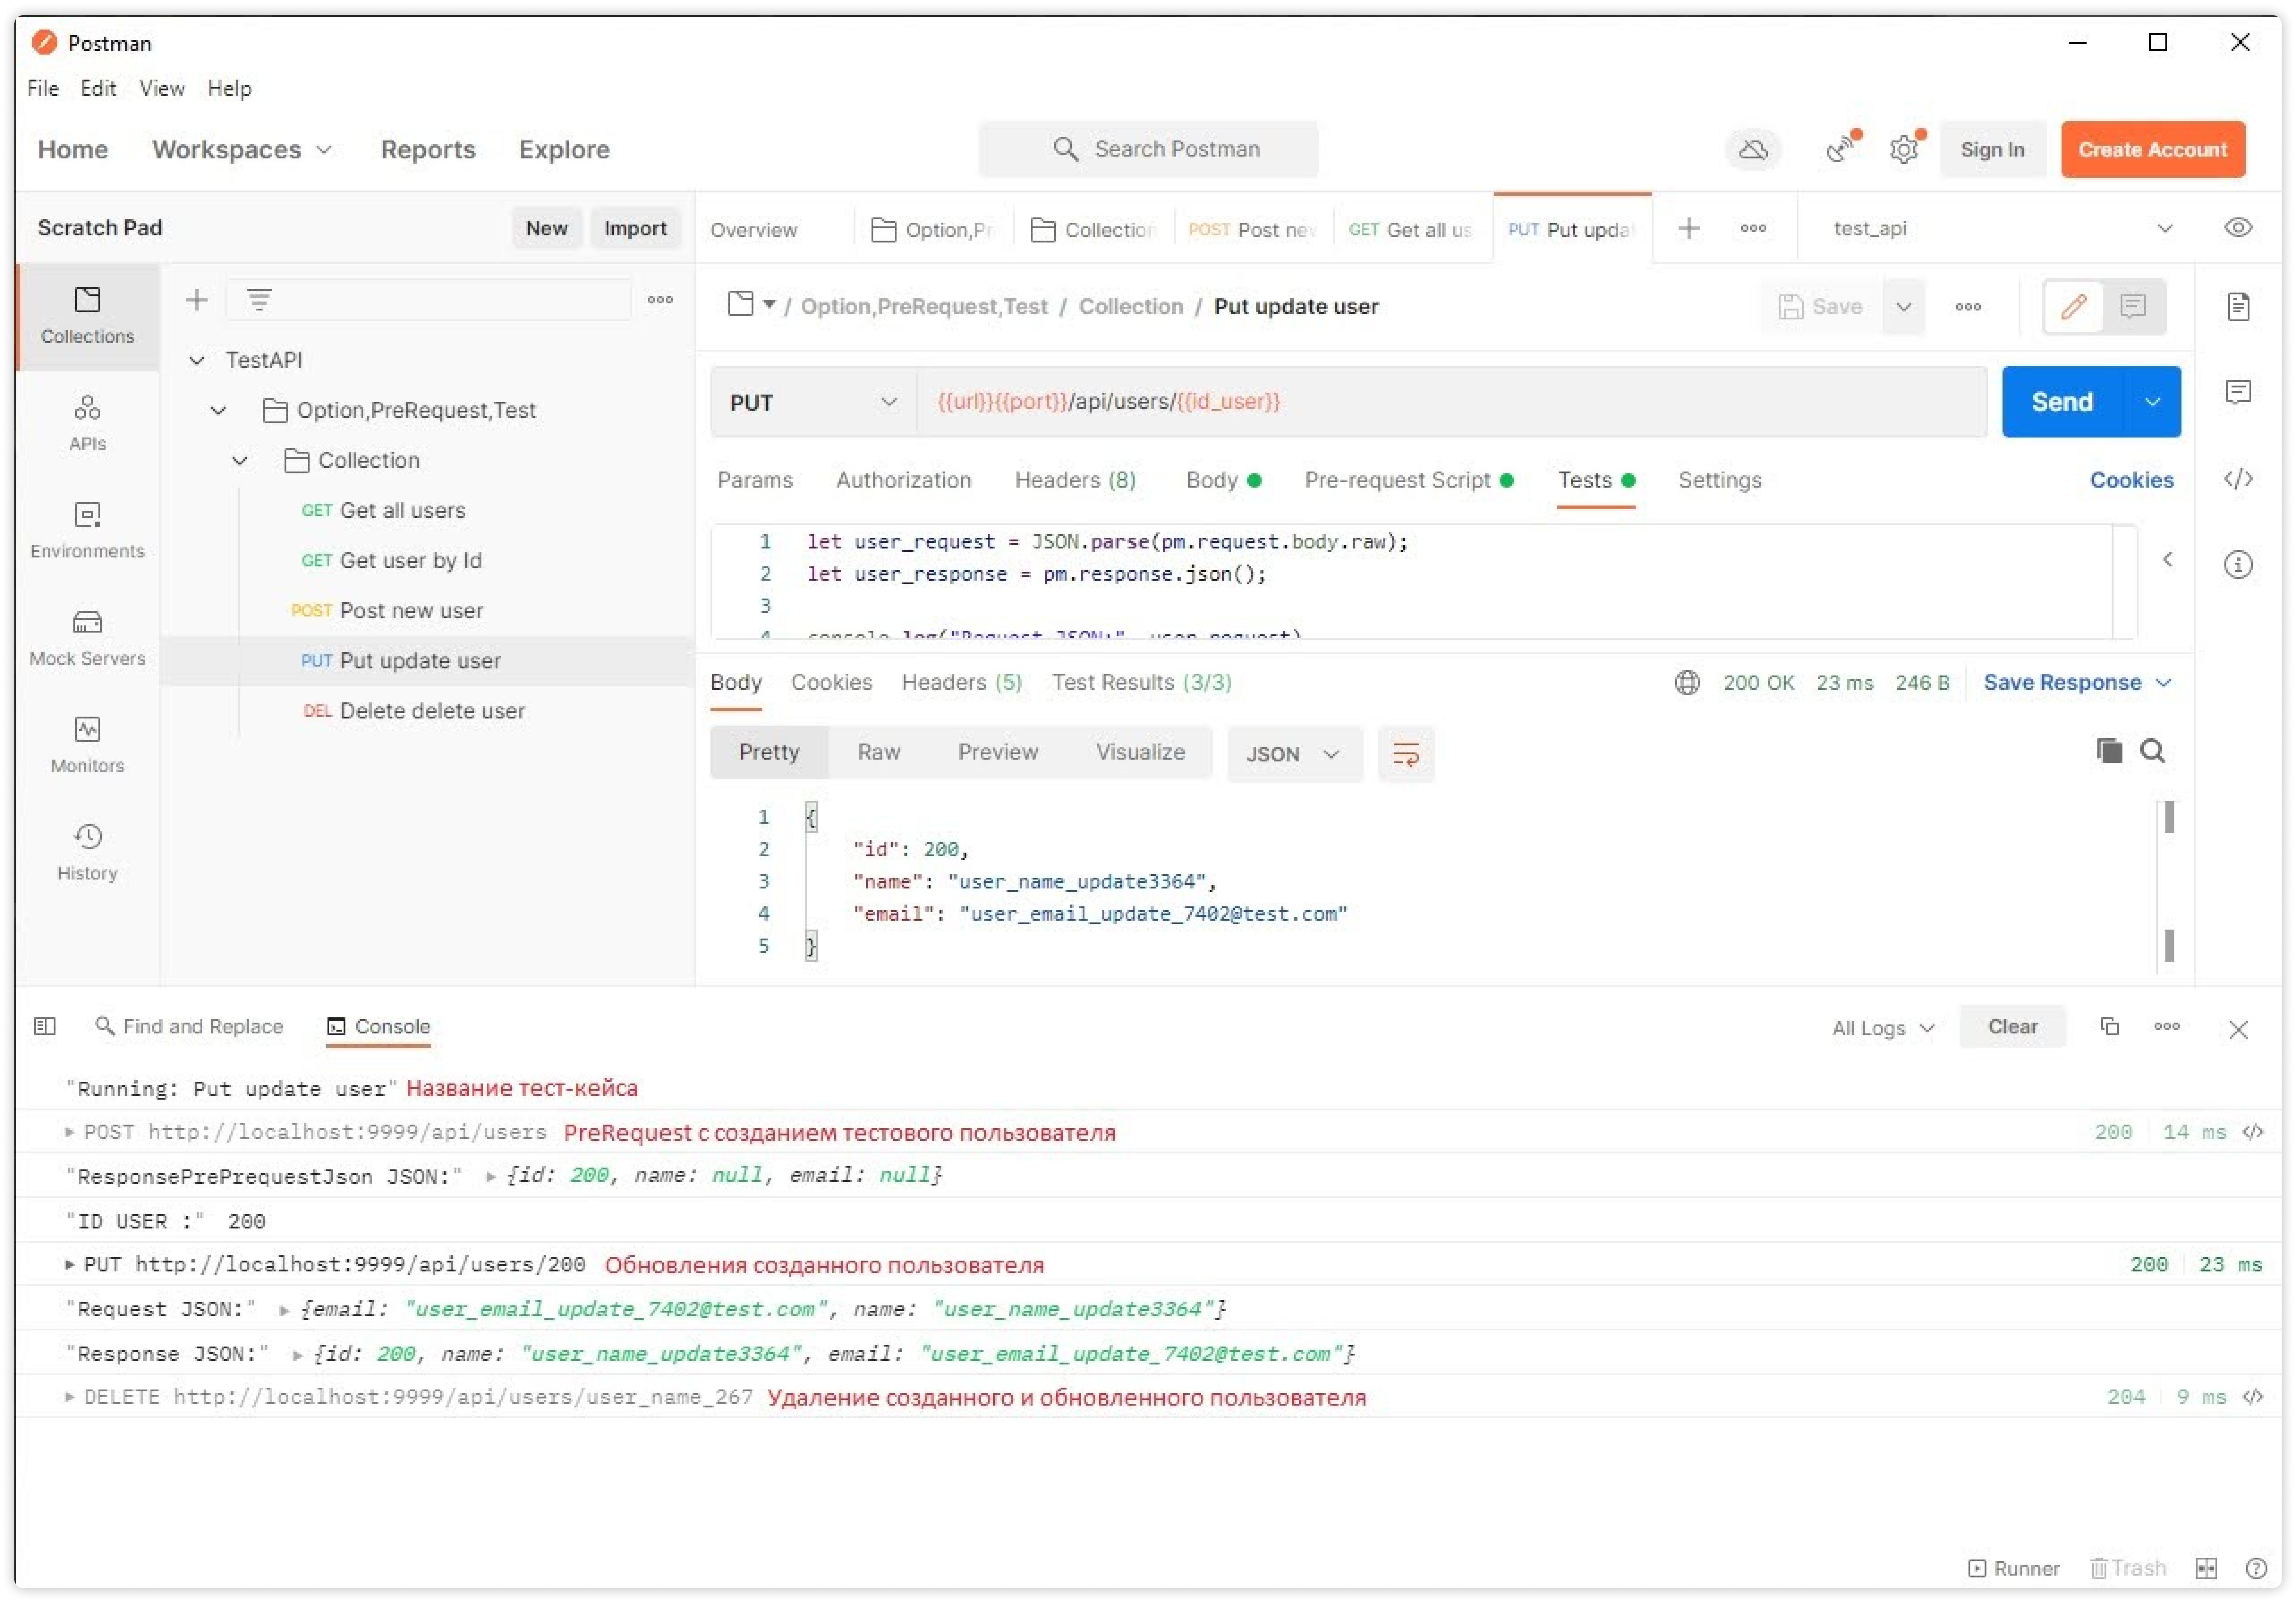
Task: Click the environment quick look eye icon
Action: (x=2238, y=228)
